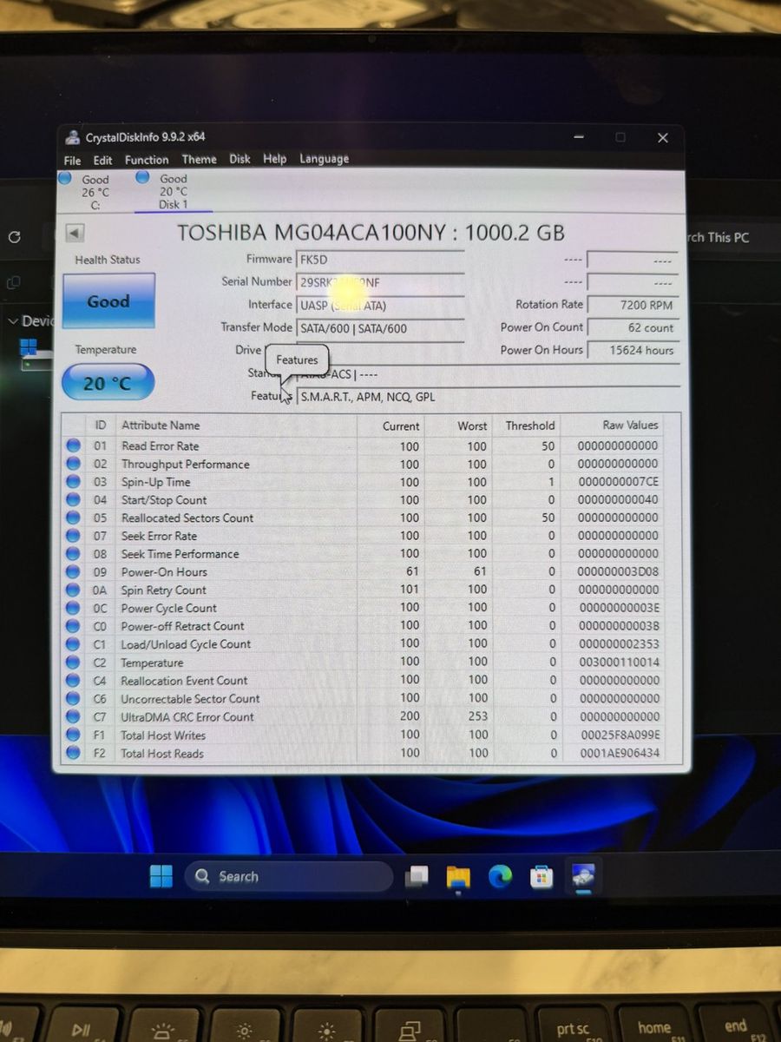Collapse the Devices group in File Explorer

[12, 321]
